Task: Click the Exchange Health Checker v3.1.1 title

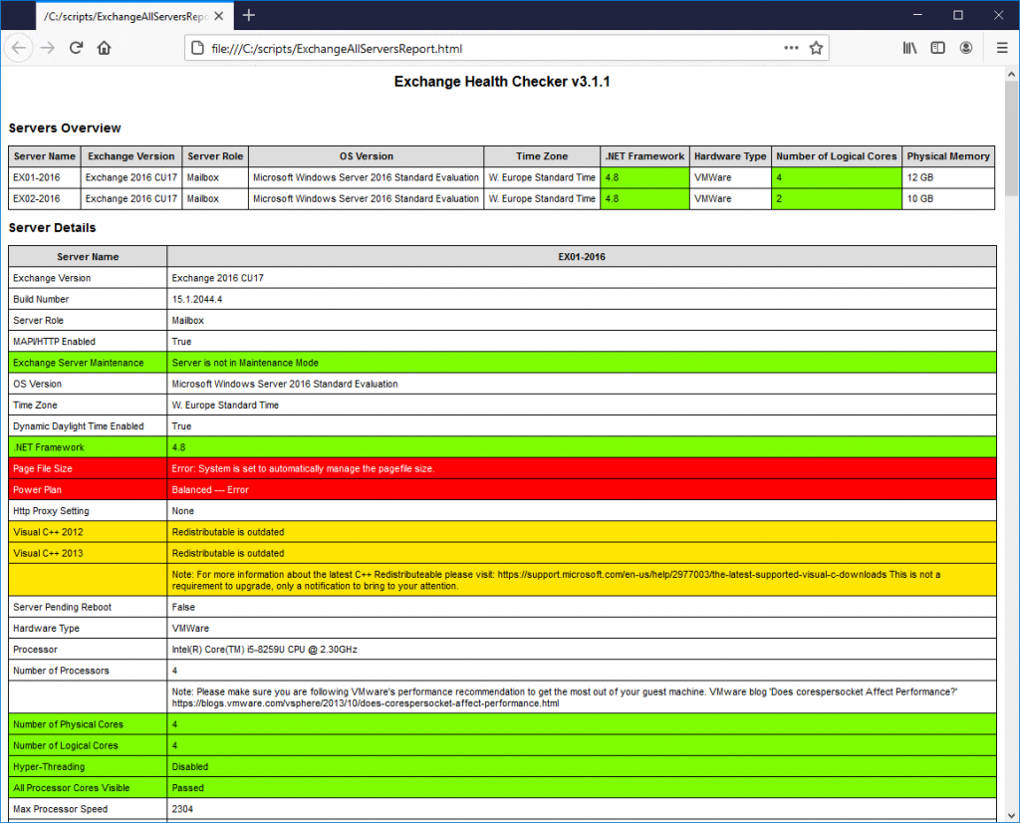Action: tap(502, 82)
